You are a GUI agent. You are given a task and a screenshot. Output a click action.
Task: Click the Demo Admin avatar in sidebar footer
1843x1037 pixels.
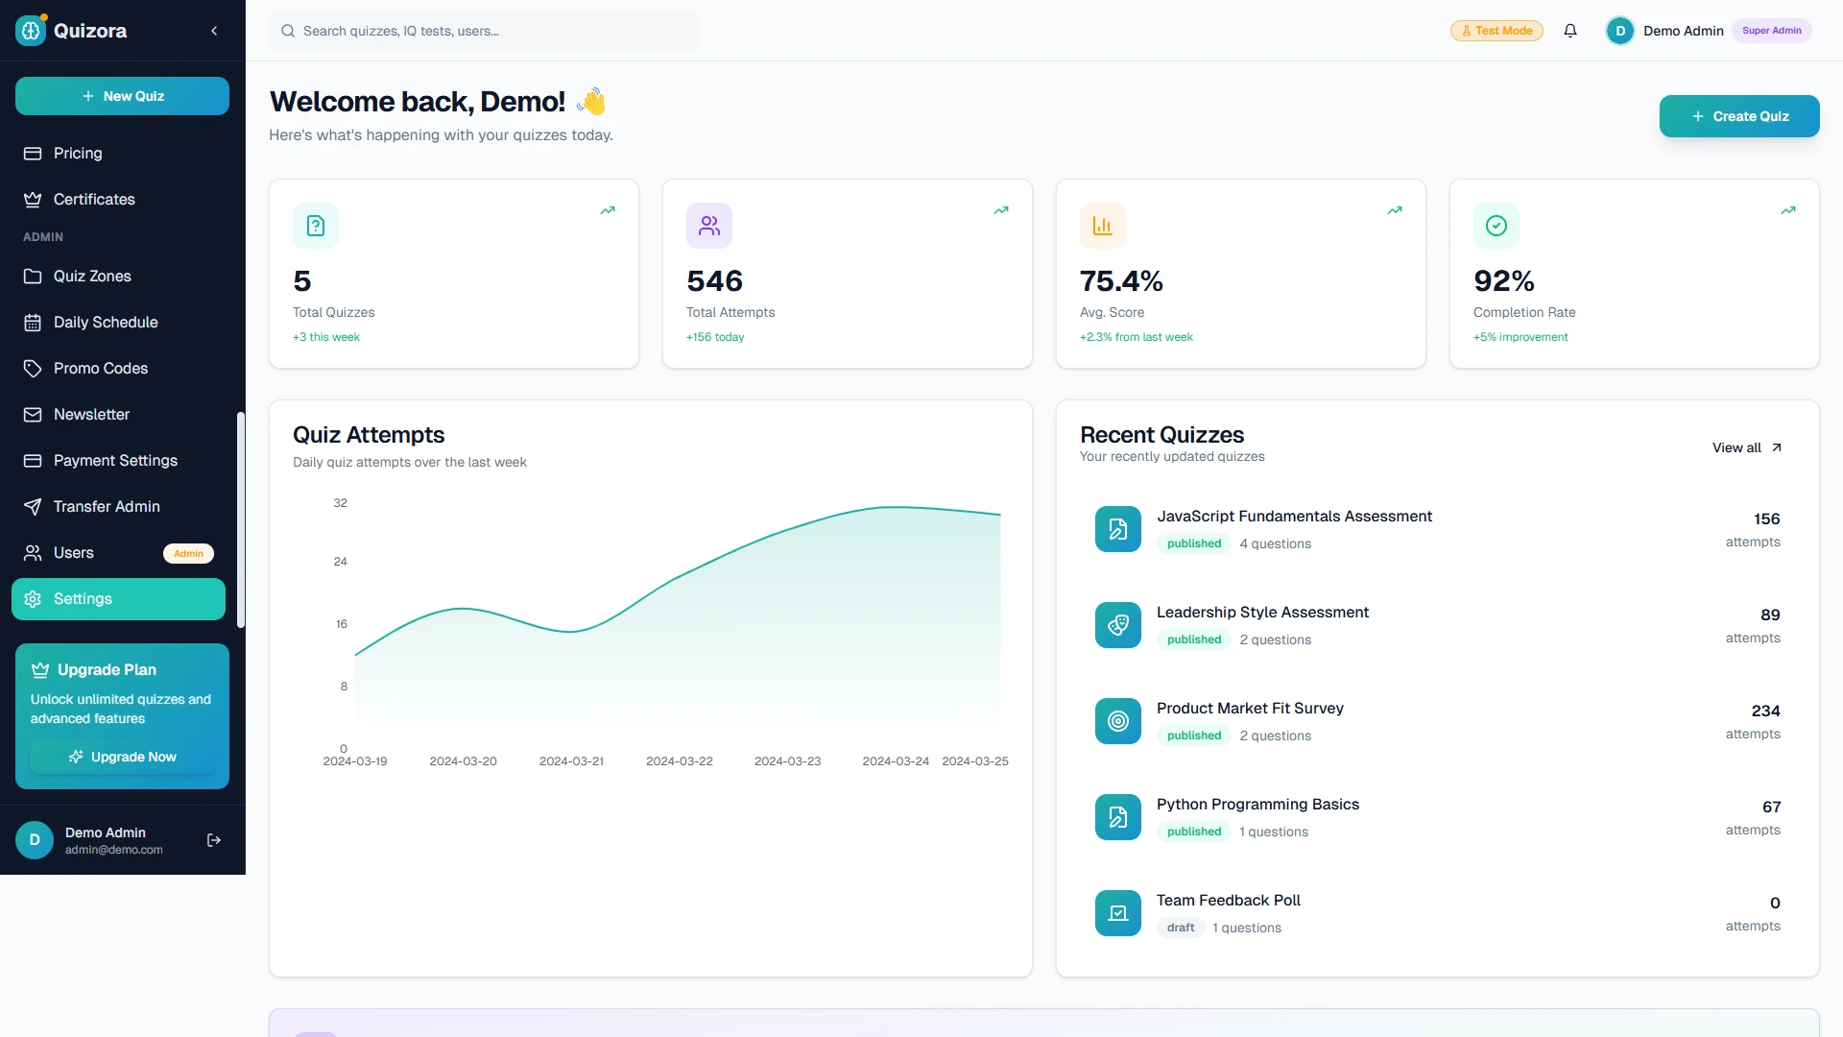point(35,840)
